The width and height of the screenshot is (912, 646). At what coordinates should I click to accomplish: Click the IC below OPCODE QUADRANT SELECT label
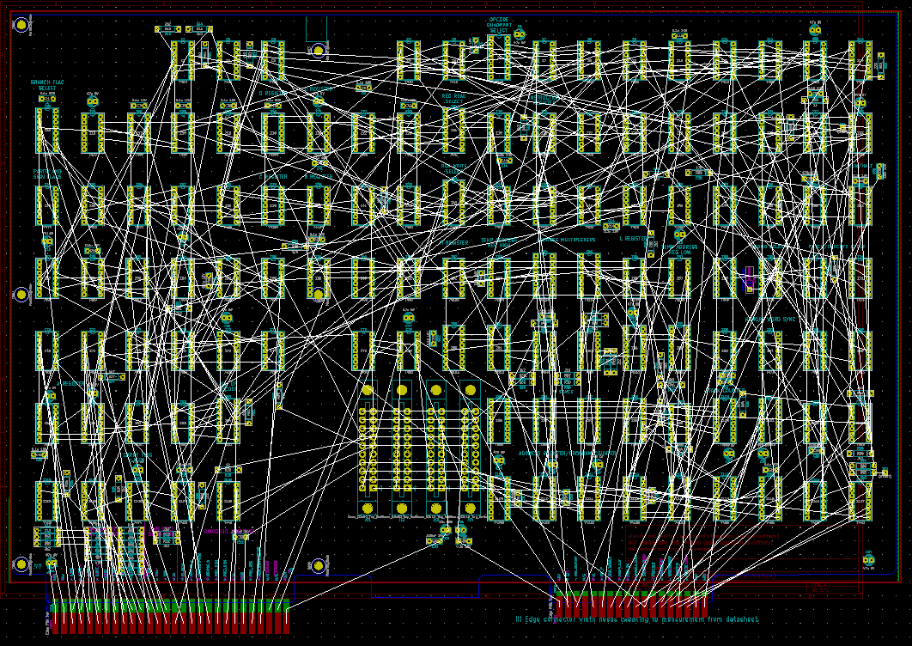coord(499,60)
